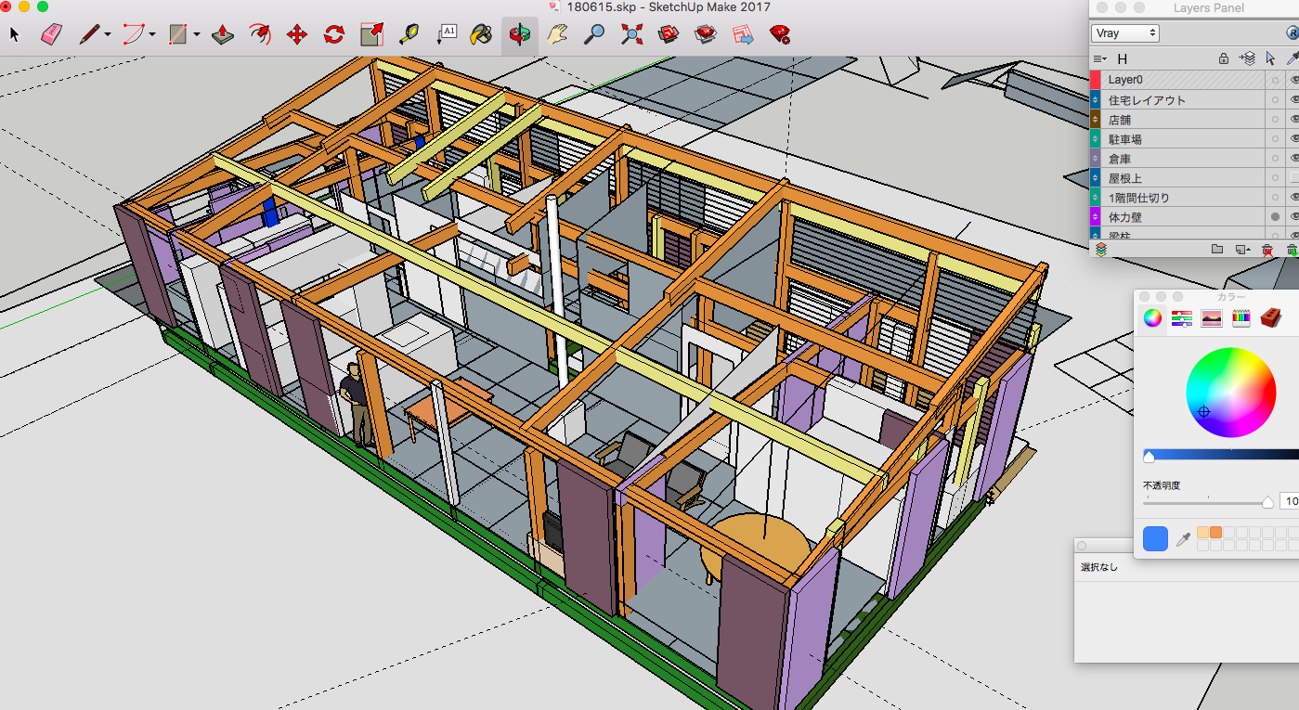Select the Tape Measure tool
The height and width of the screenshot is (710, 1299).
click(409, 35)
